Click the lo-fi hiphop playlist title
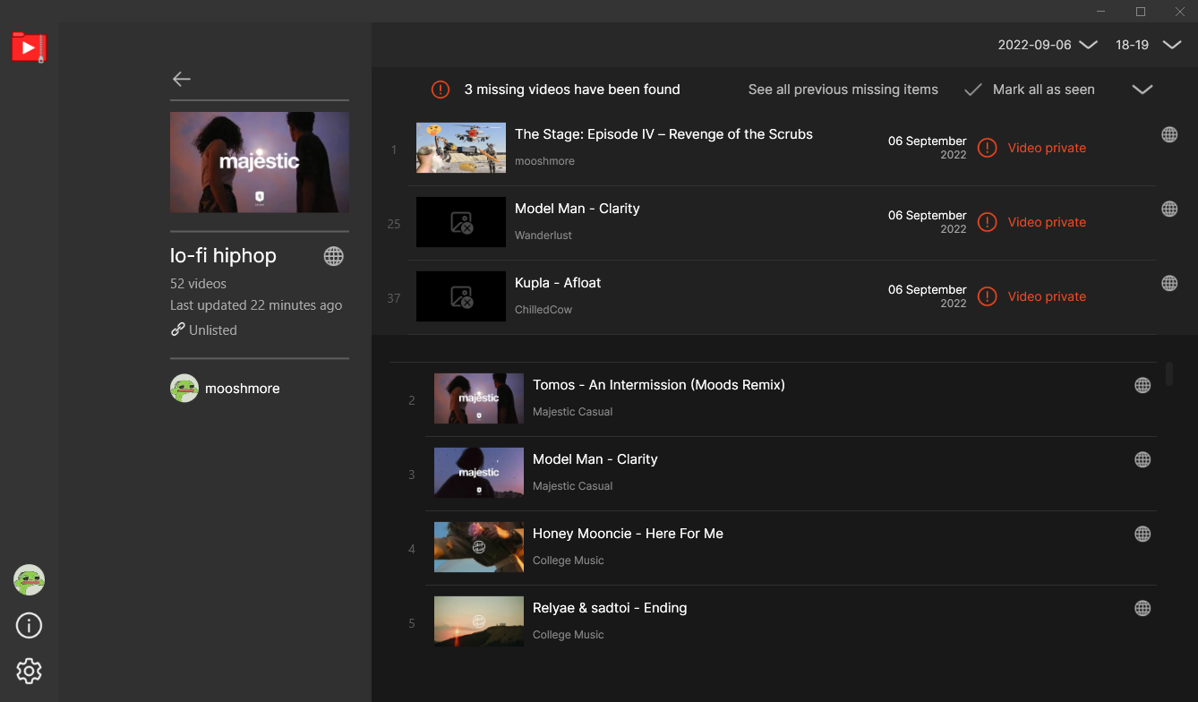This screenshot has width=1198, height=702. 224,256
